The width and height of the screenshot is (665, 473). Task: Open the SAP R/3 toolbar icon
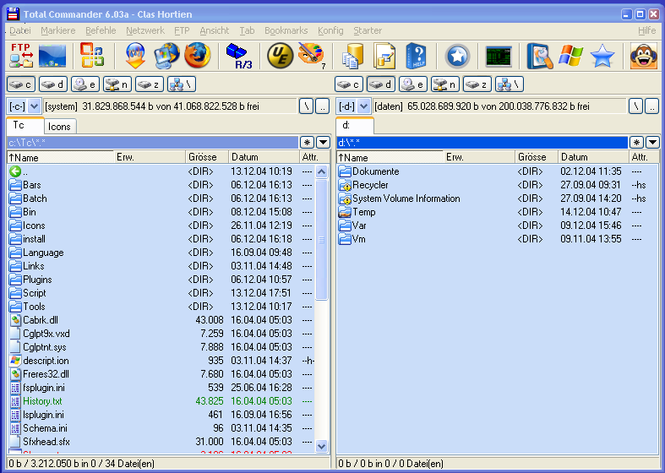(x=240, y=56)
